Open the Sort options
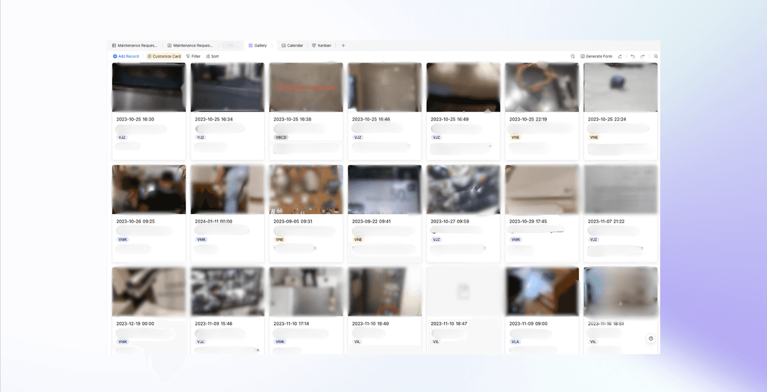This screenshot has height=392, width=767. (212, 56)
